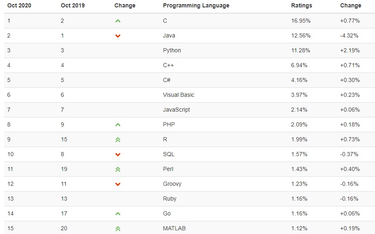Click the red down arrow beside Java
This screenshot has height=234, width=375.
[118, 36]
